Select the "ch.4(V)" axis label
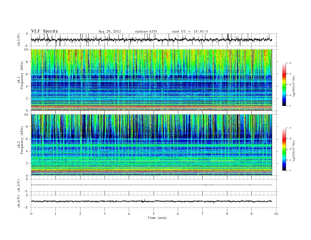Image resolution: width=311 pixels, height=240 pixels. click(x=19, y=201)
